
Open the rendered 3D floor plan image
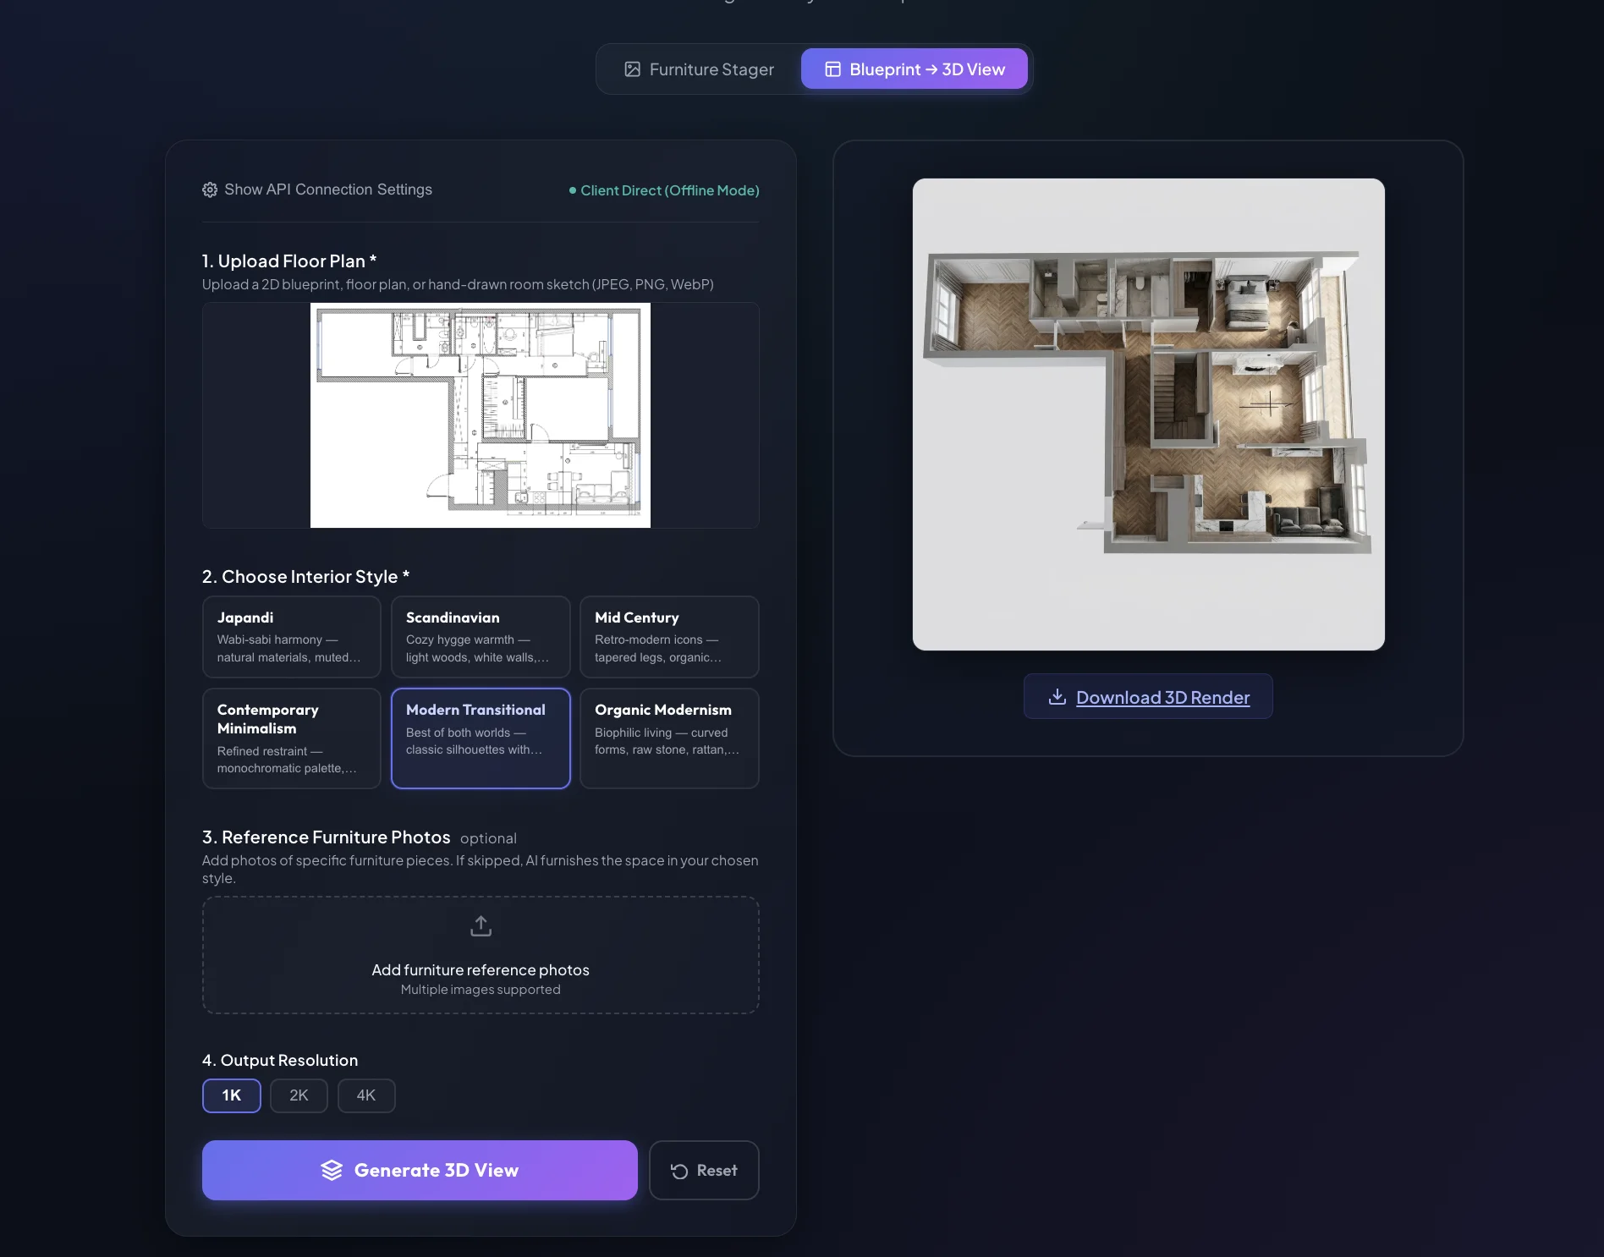[x=1149, y=414]
